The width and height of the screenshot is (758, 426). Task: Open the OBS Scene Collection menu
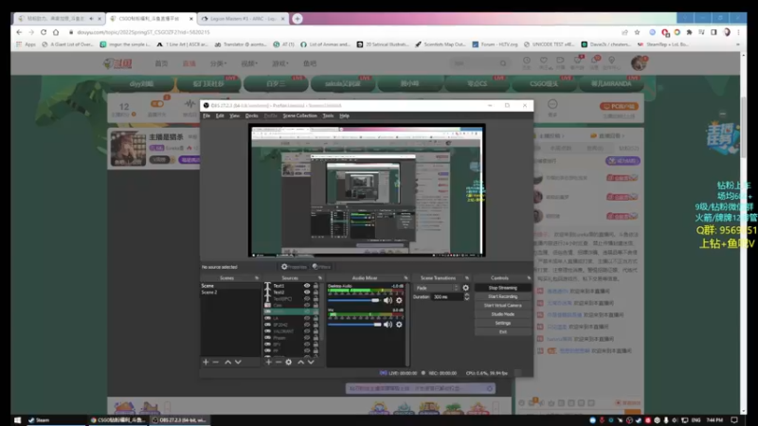pyautogui.click(x=299, y=115)
